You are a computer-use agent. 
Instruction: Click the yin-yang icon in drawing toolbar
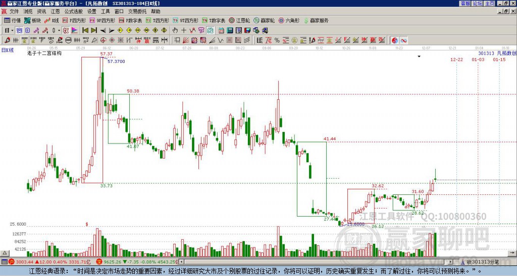tap(395, 40)
